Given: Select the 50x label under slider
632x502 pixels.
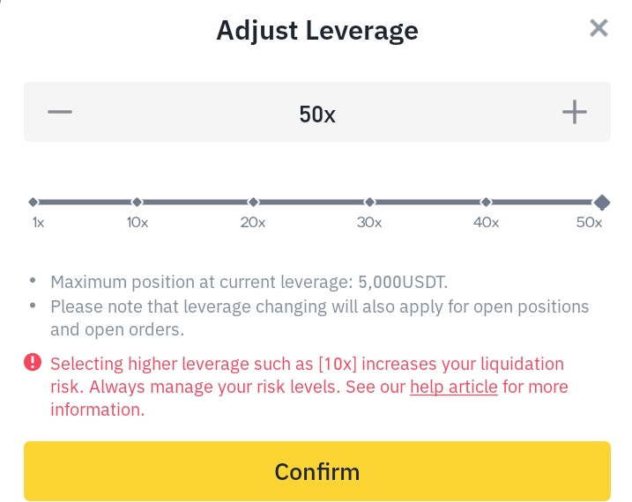Looking at the screenshot, I should pos(589,222).
